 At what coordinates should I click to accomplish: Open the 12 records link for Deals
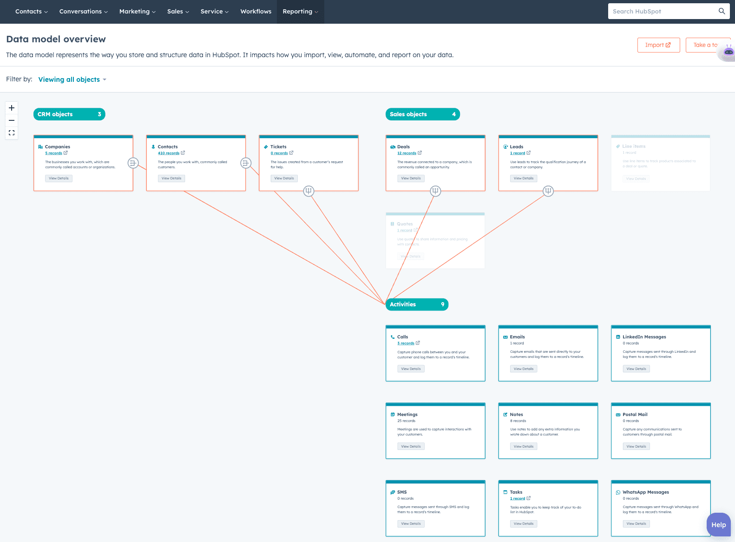click(x=407, y=153)
